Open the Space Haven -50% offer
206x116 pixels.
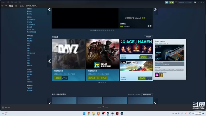(136, 49)
